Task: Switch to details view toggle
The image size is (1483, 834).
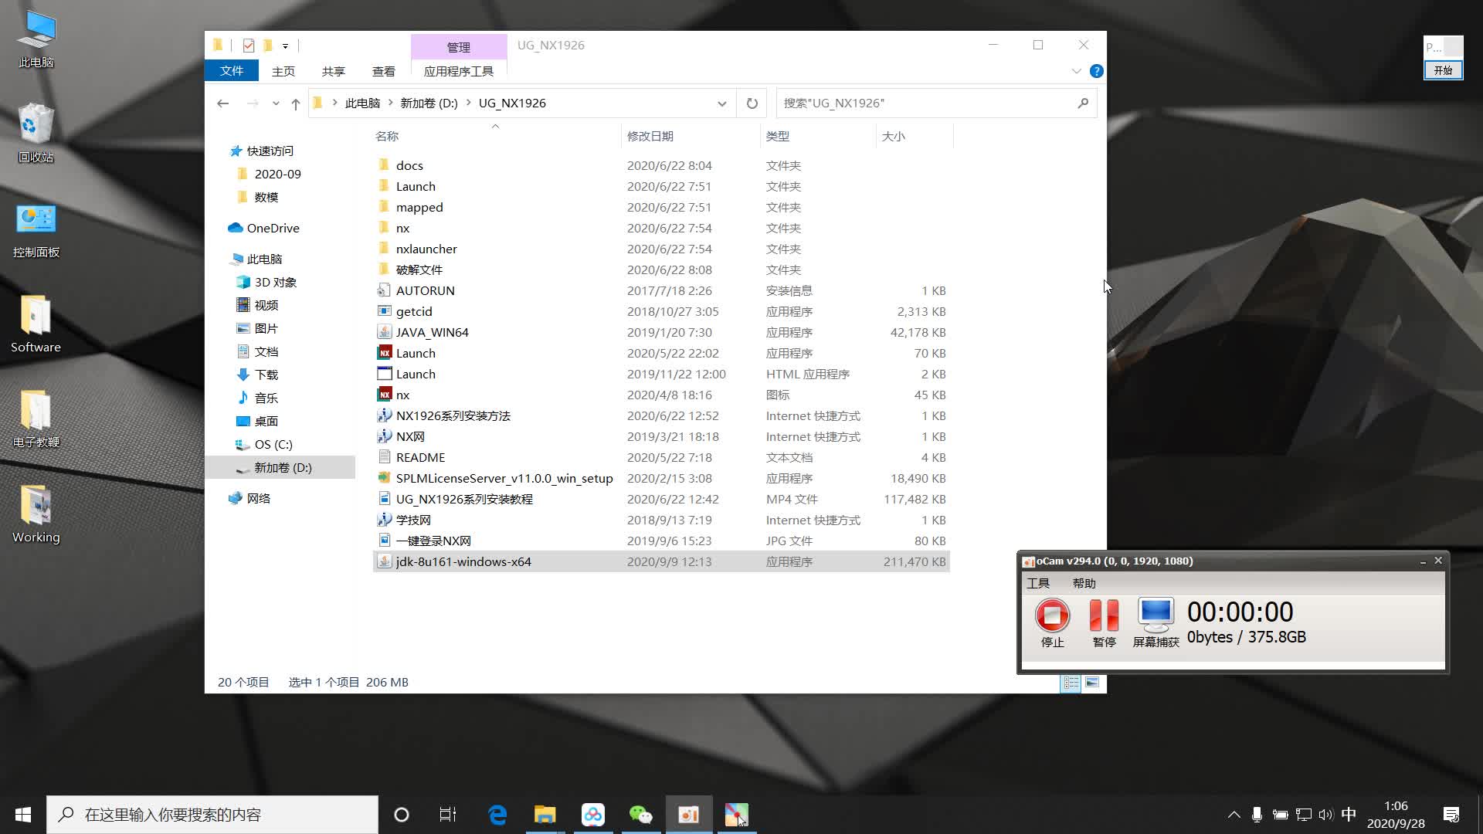Action: pyautogui.click(x=1071, y=683)
